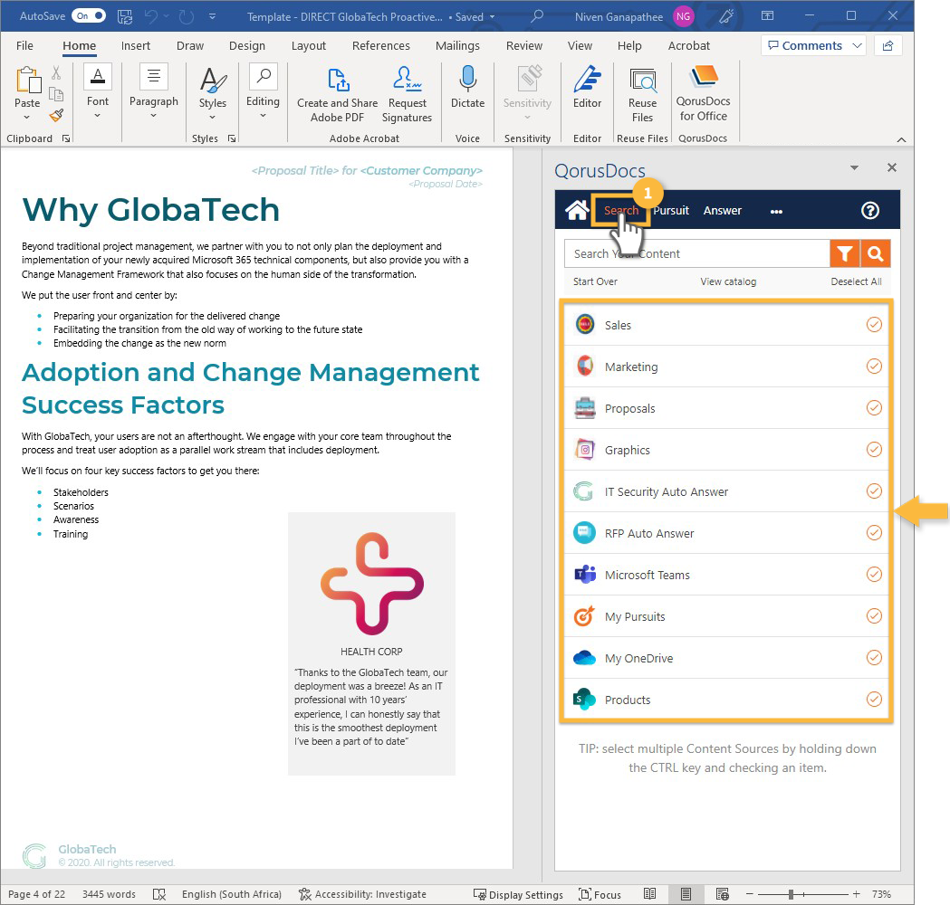This screenshot has width=950, height=905.
Task: Click the orange search magnifier button
Action: point(876,254)
